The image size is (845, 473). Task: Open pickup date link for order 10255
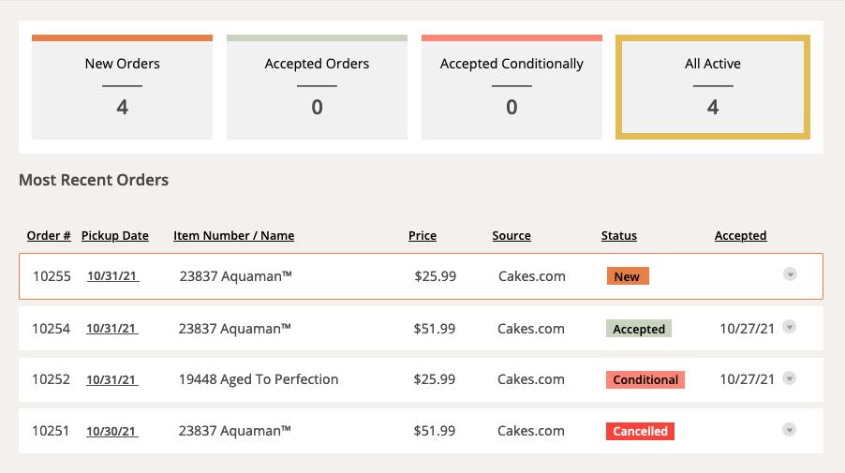[112, 277]
